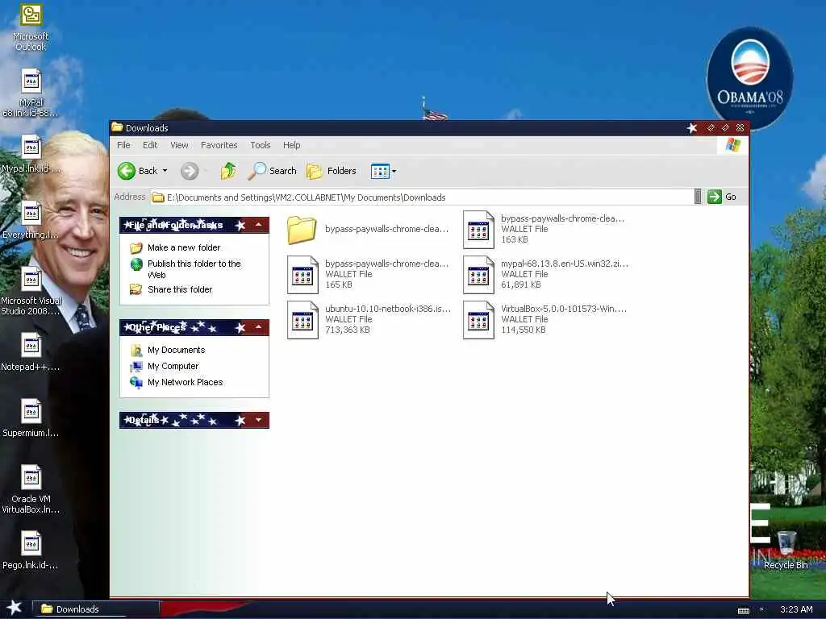
Task: Go to My Documents
Action: click(176, 350)
